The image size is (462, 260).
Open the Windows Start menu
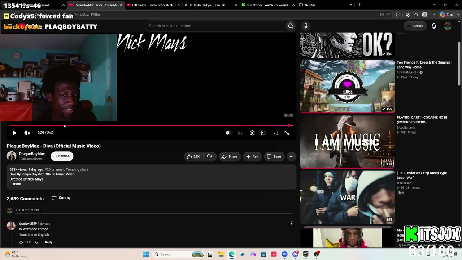146,254
